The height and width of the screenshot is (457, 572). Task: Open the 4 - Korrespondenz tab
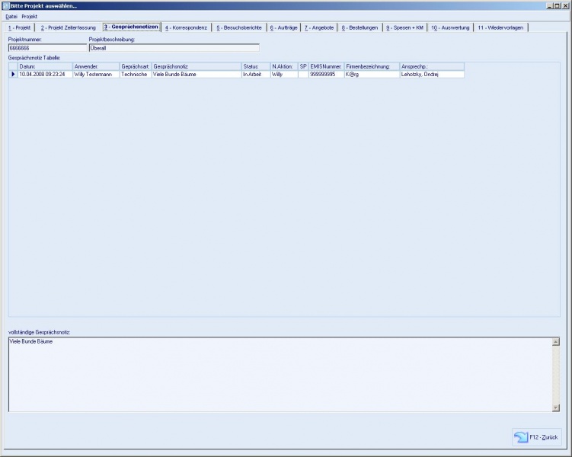pos(186,27)
